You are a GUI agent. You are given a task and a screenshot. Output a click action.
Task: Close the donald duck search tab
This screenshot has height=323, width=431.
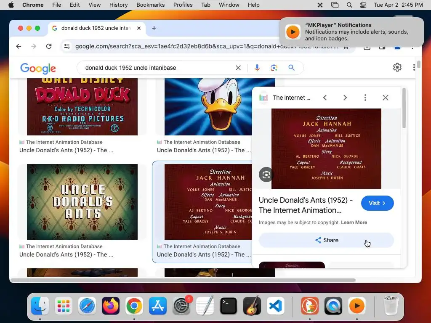point(139,28)
